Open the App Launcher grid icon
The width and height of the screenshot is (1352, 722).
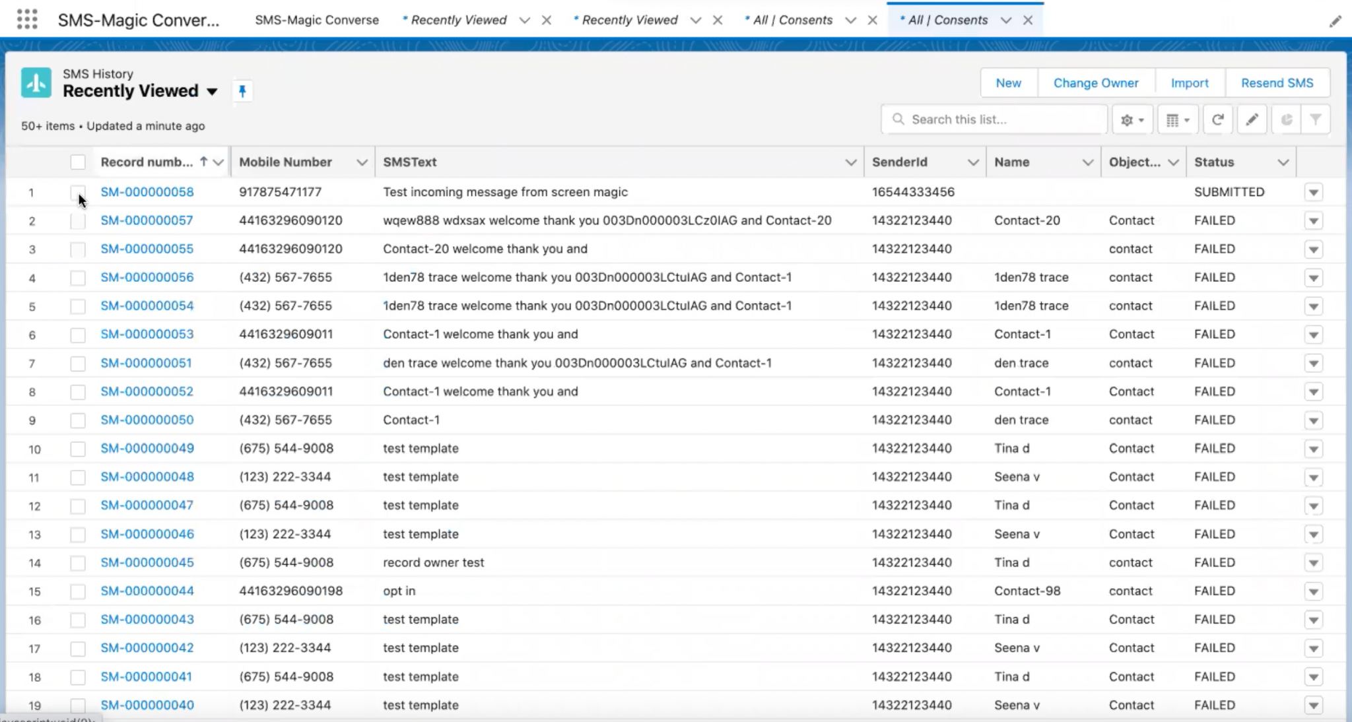(x=27, y=19)
